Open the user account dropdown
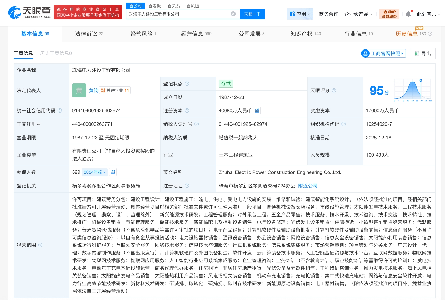The width and height of the screenshot is (445, 300). [428, 14]
